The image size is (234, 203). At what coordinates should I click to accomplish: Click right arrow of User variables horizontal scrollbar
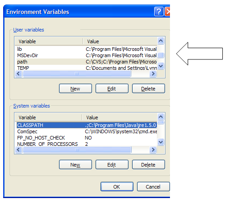[153, 74]
